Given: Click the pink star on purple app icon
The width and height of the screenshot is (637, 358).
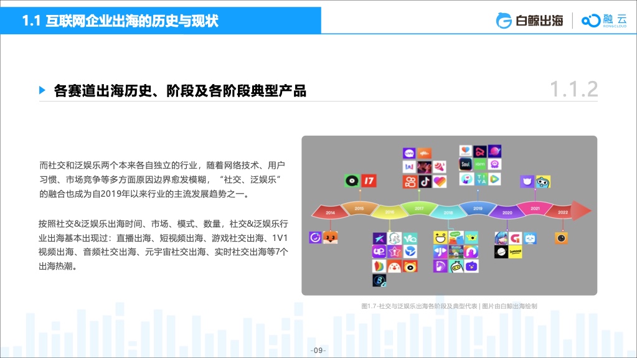Looking at the screenshot, I should [x=395, y=252].
